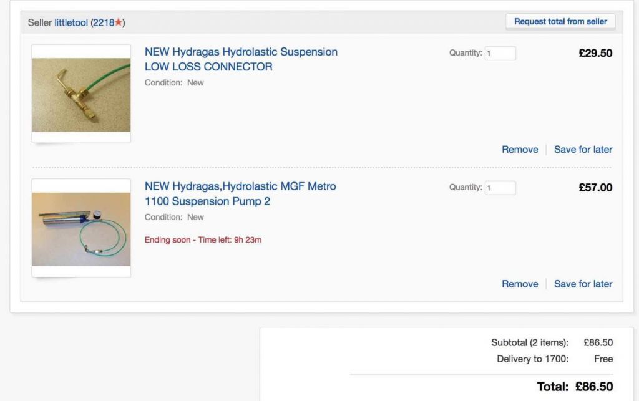Click the £29.50 item price
Viewport: 639px width, 401px height.
coord(595,54)
